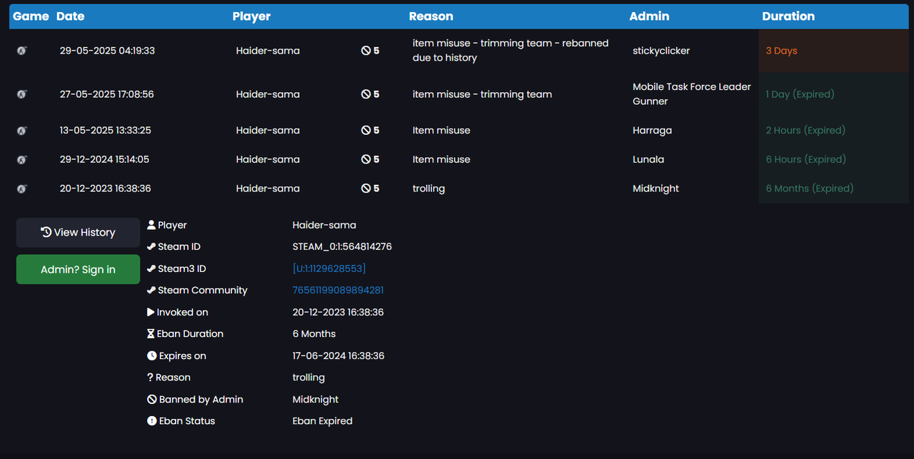This screenshot has width=914, height=459.
Task: Open View History for this player
Action: (x=78, y=233)
